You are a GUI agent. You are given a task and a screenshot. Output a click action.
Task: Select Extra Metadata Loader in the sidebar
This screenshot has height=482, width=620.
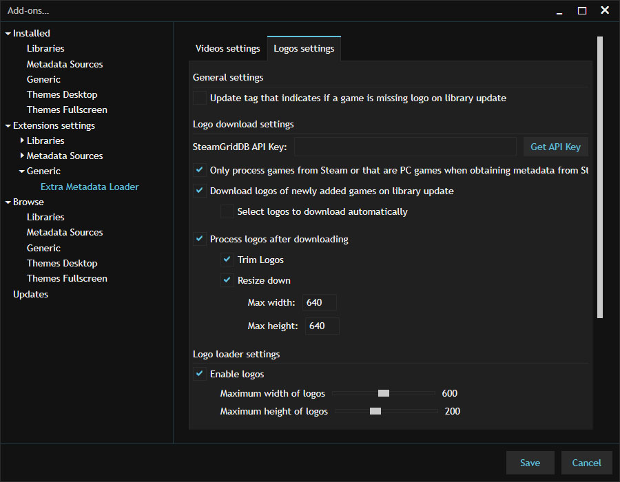(90, 186)
